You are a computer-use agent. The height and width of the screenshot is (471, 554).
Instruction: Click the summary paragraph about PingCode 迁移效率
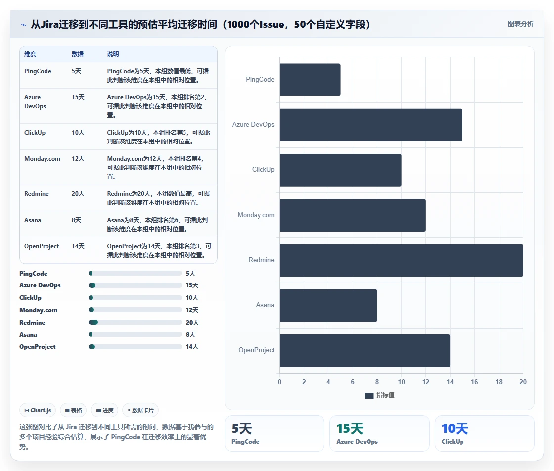tap(116, 437)
